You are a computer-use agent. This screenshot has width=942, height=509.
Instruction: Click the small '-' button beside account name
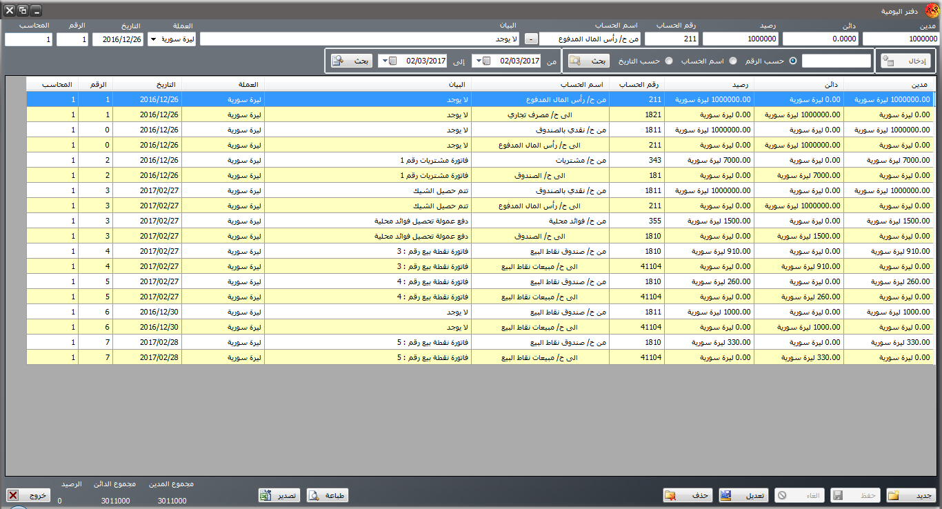(531, 39)
